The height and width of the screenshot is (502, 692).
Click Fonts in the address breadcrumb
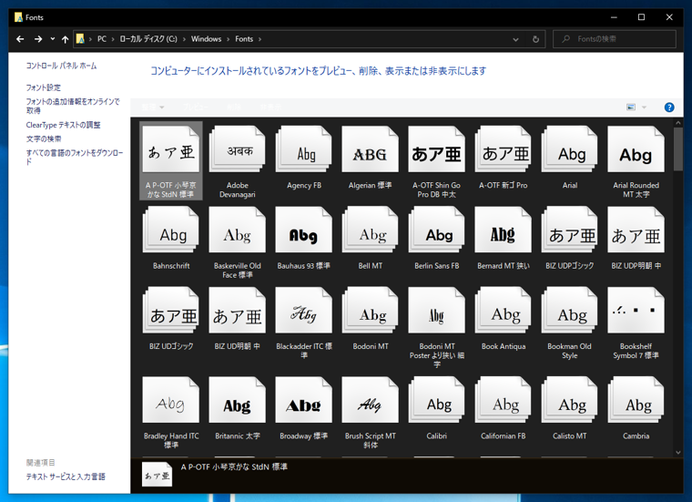click(244, 39)
